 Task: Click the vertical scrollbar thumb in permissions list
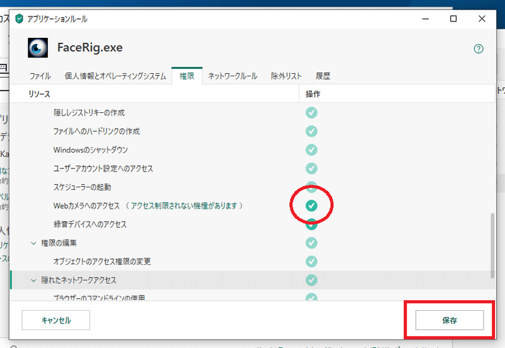492,245
